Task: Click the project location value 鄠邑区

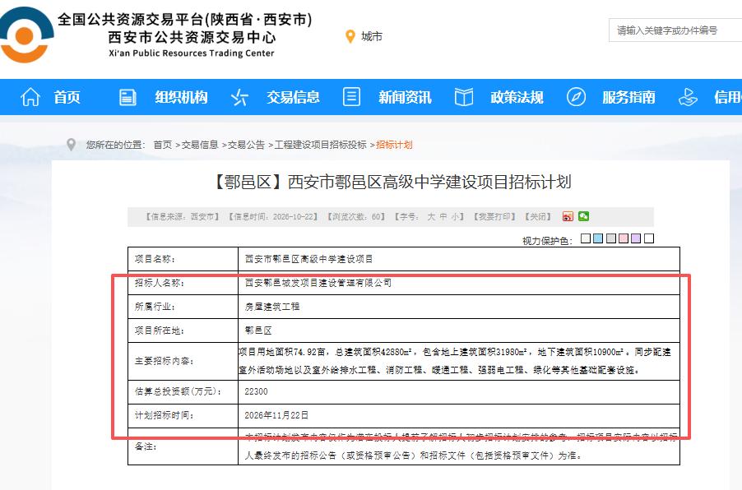Action: [258, 331]
